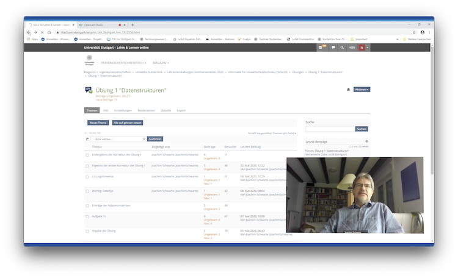
Task: Switch to Opencast Studio browser tab
Action: coord(100,25)
